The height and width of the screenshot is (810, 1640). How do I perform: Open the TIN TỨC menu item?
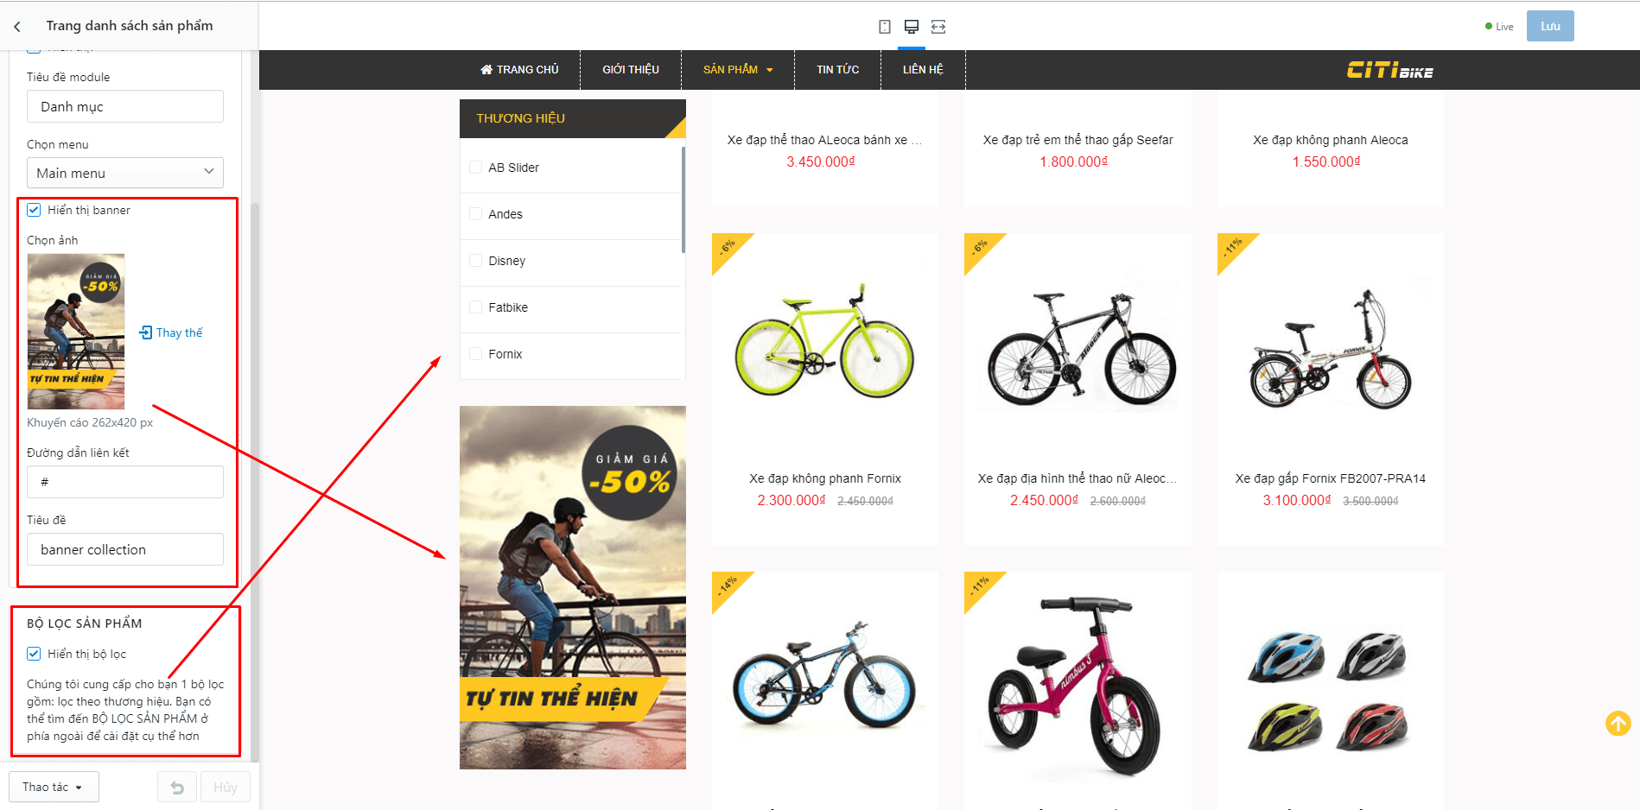point(838,70)
